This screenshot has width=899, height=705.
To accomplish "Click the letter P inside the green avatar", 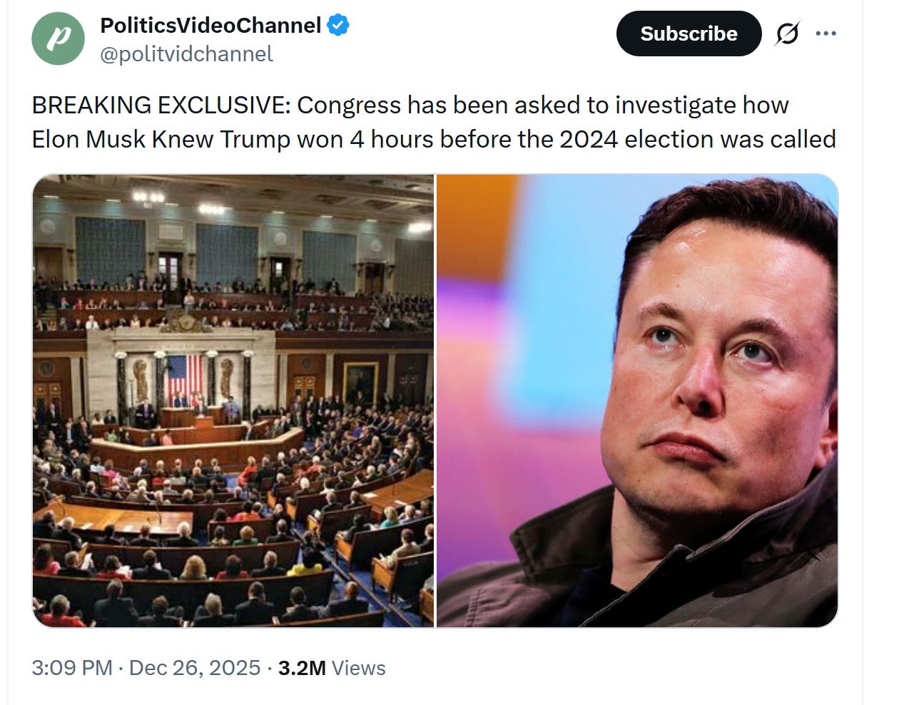I will pyautogui.click(x=59, y=39).
